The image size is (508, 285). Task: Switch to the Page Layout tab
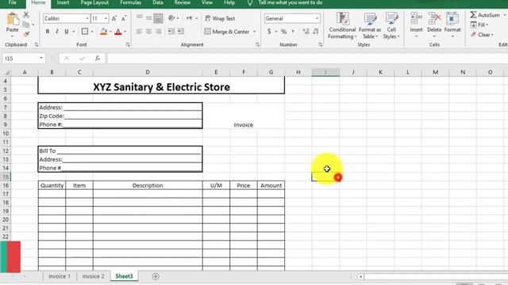94,2
